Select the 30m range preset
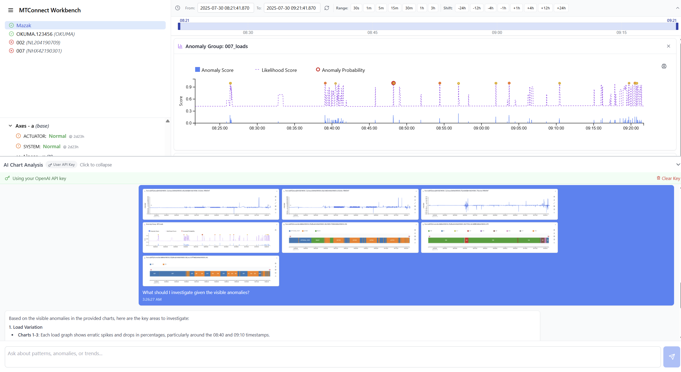Image resolution: width=681 pixels, height=372 pixels. (x=409, y=8)
